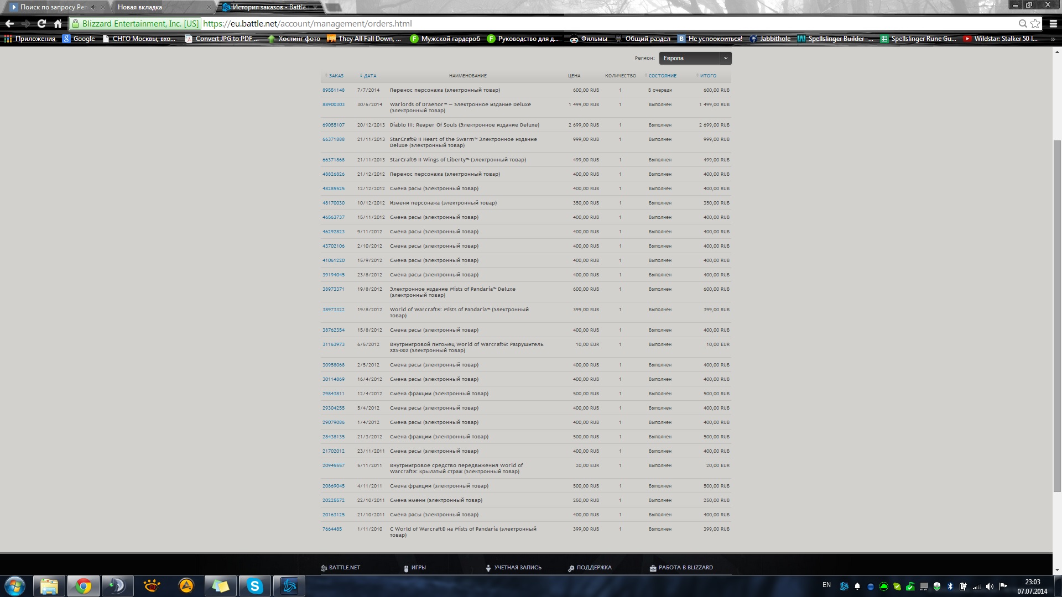
Task: Click the zoom magnifier icon in address bar
Action: [x=1023, y=24]
